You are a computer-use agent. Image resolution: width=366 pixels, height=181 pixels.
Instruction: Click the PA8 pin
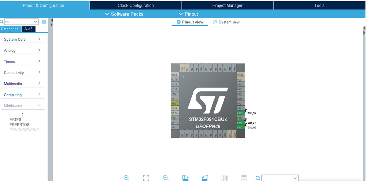pyautogui.click(x=241, y=108)
